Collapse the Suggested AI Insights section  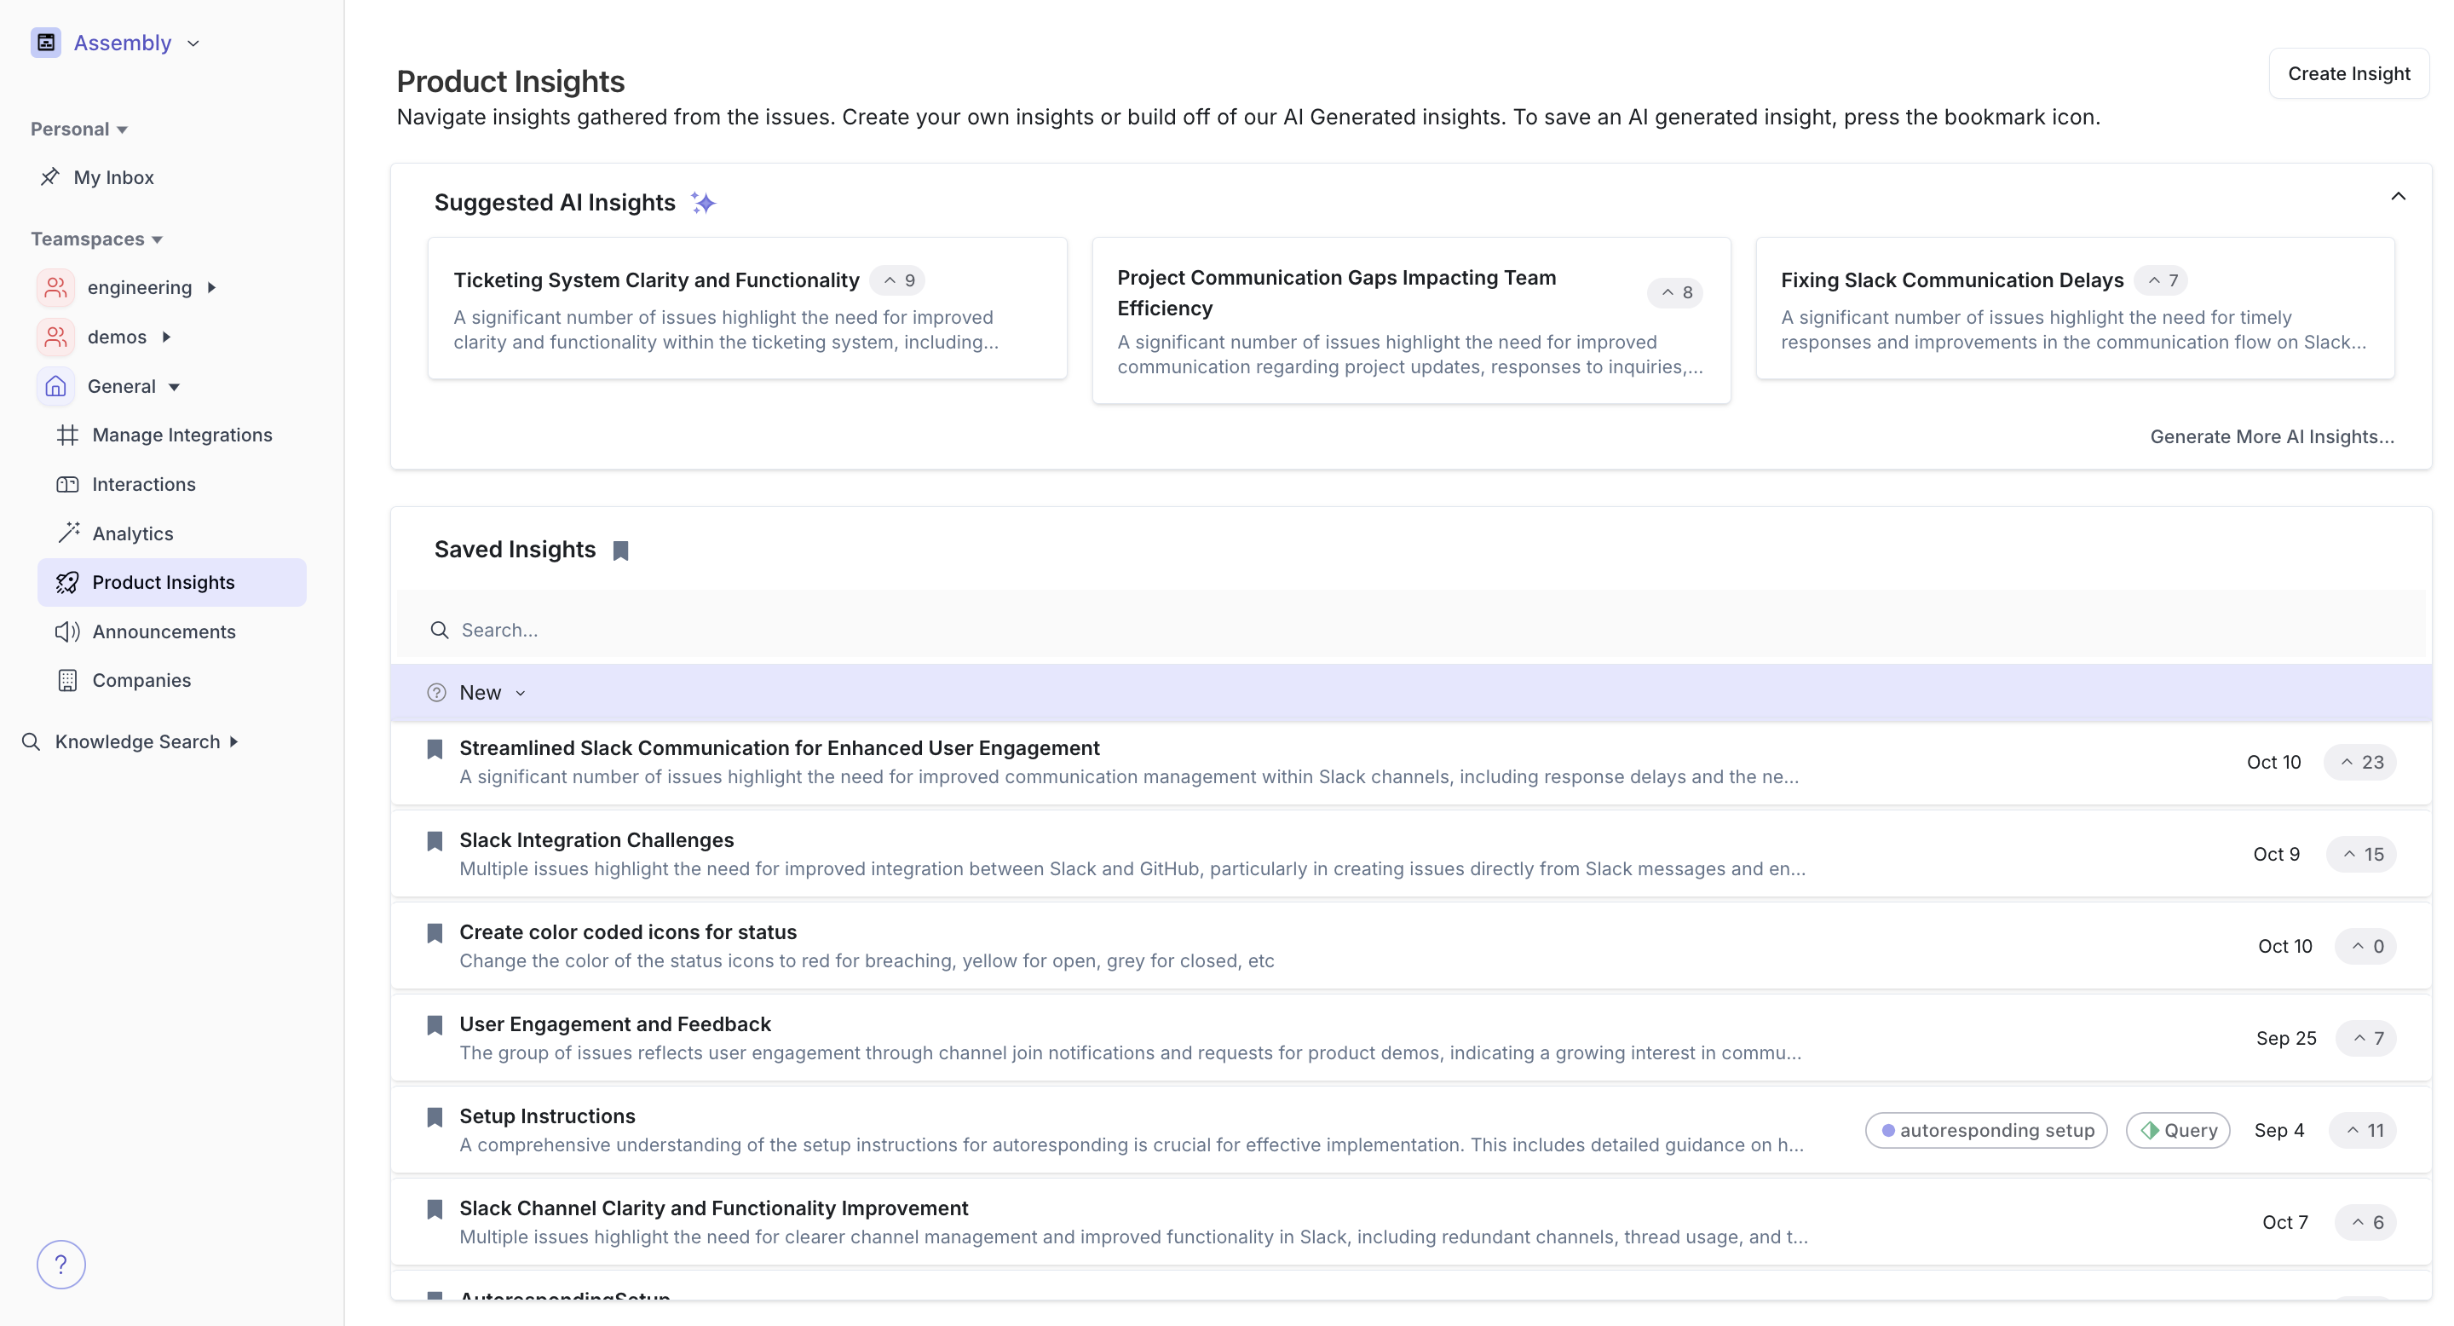[x=2398, y=196]
